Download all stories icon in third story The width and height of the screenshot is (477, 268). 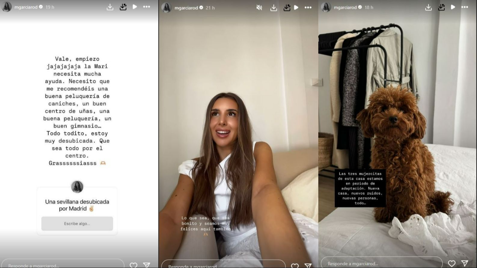pyautogui.click(x=441, y=7)
